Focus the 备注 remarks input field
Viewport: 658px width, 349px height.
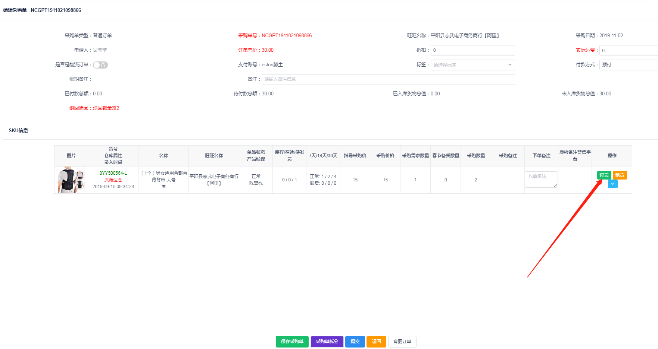pyautogui.click(x=388, y=79)
